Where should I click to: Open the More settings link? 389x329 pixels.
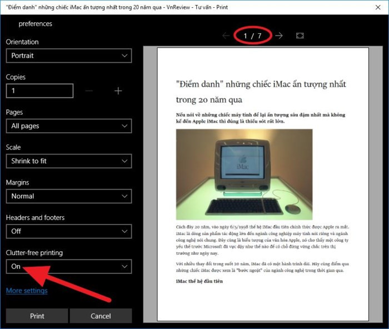(27, 291)
